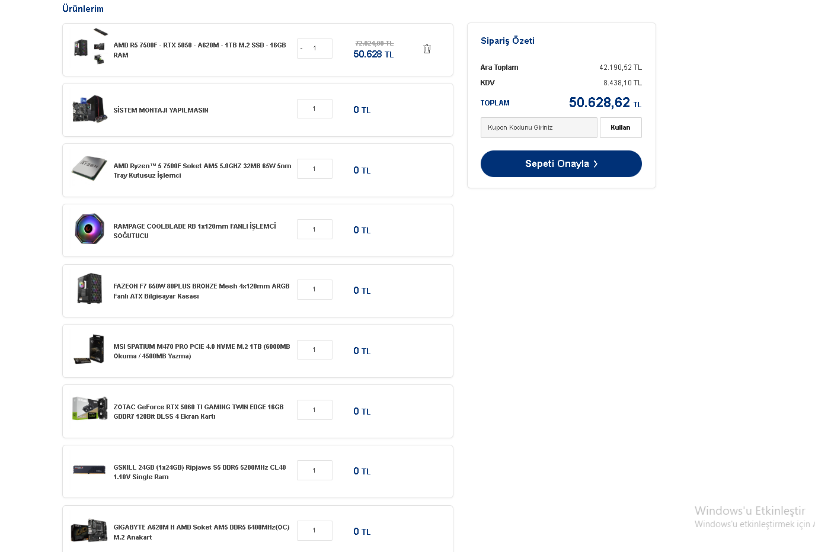
Task: Click the Fazeon F7 case thumbnail
Action: (90, 289)
